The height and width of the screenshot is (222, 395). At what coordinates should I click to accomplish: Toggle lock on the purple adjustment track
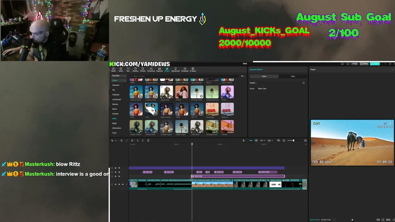pos(116,168)
